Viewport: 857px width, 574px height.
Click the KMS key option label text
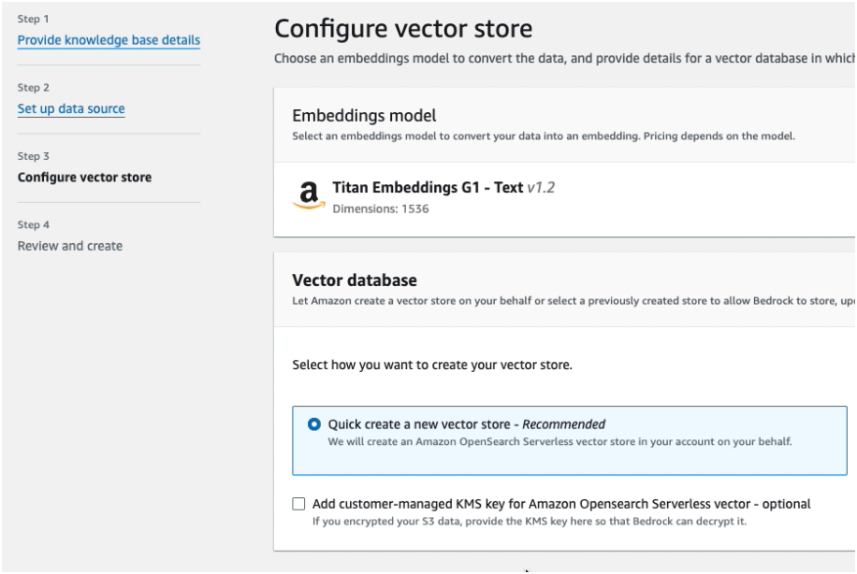coord(561,504)
